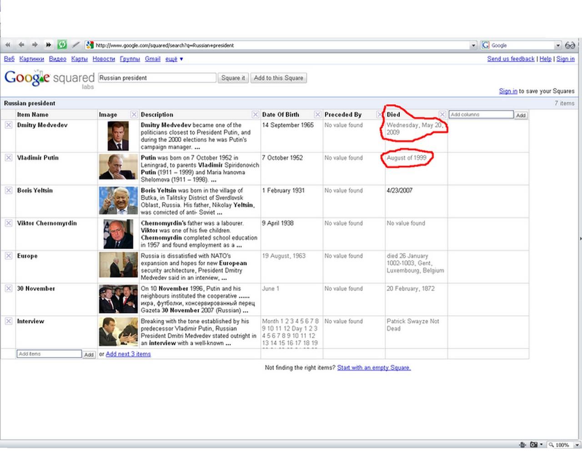
Task: Remove the Date Of Birth column
Action: [317, 114]
